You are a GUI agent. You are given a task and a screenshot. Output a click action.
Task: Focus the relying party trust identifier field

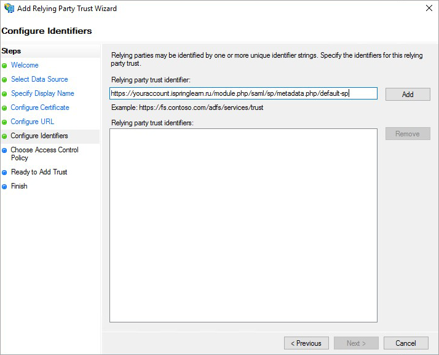pos(243,93)
